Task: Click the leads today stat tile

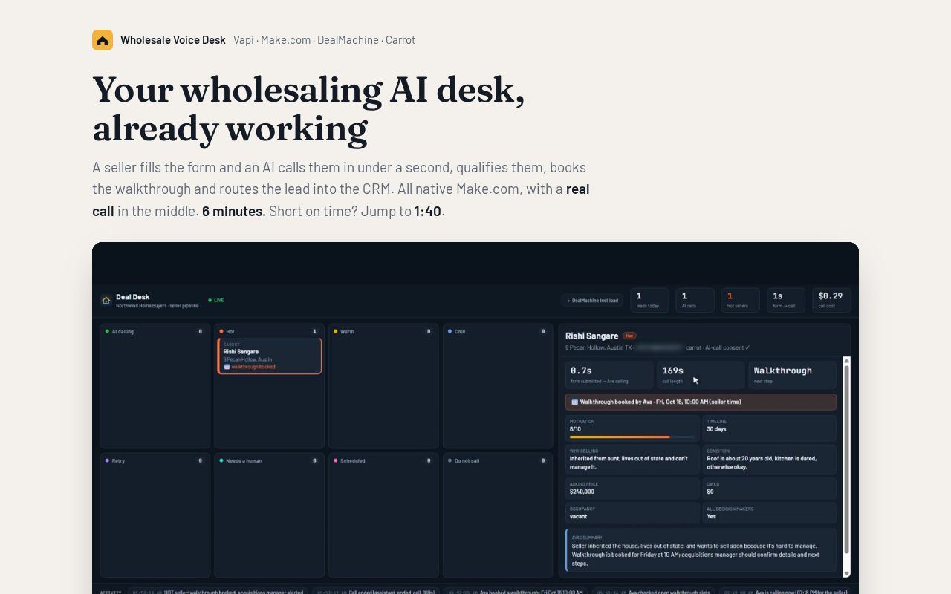Action: point(649,300)
